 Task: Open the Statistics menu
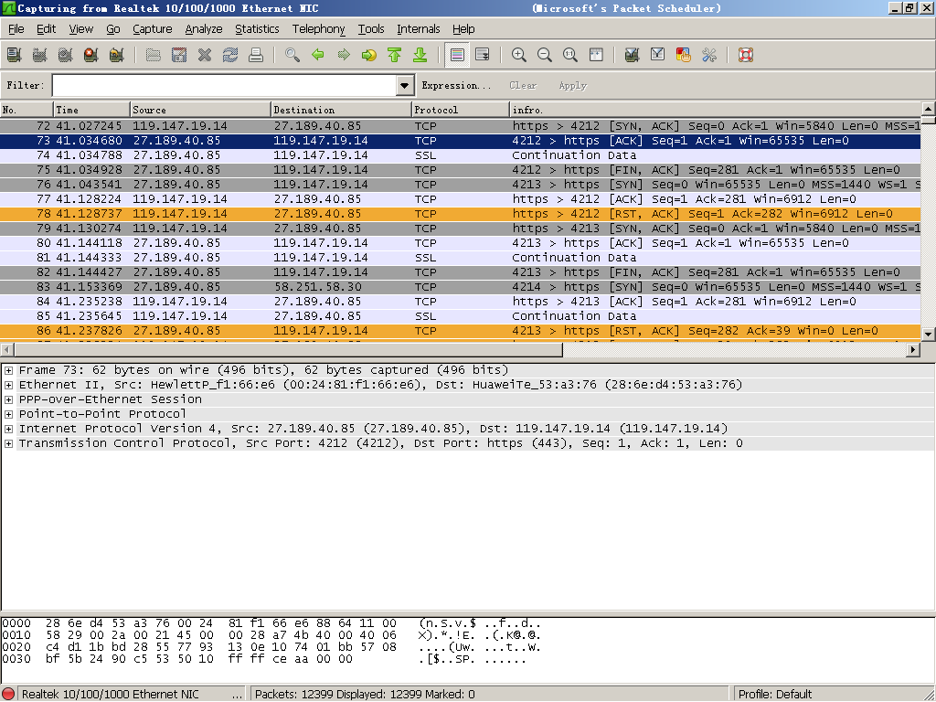tap(257, 28)
